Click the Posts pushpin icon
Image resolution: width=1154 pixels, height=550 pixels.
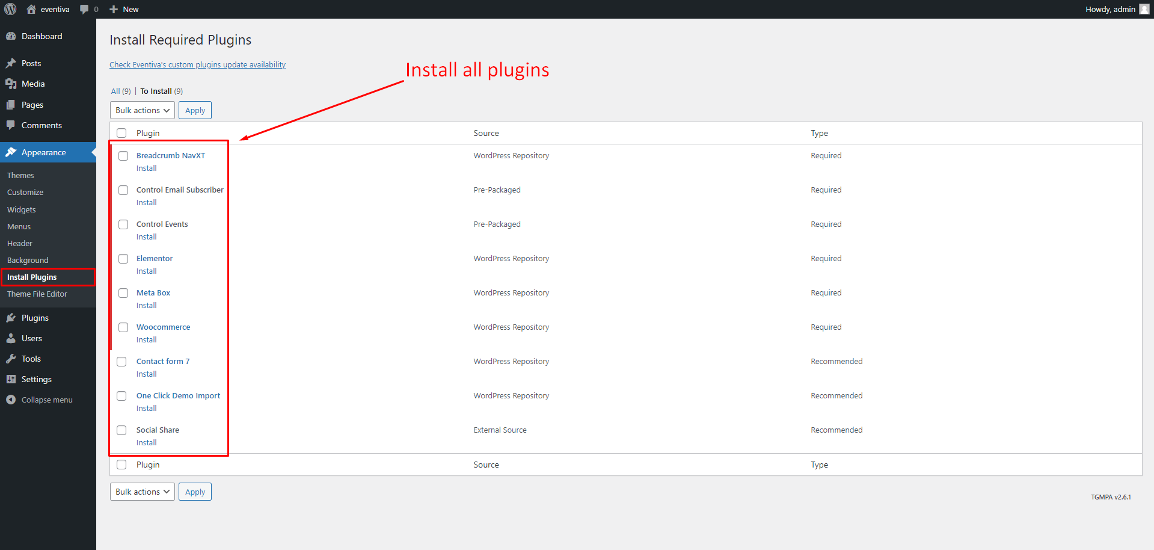[11, 63]
